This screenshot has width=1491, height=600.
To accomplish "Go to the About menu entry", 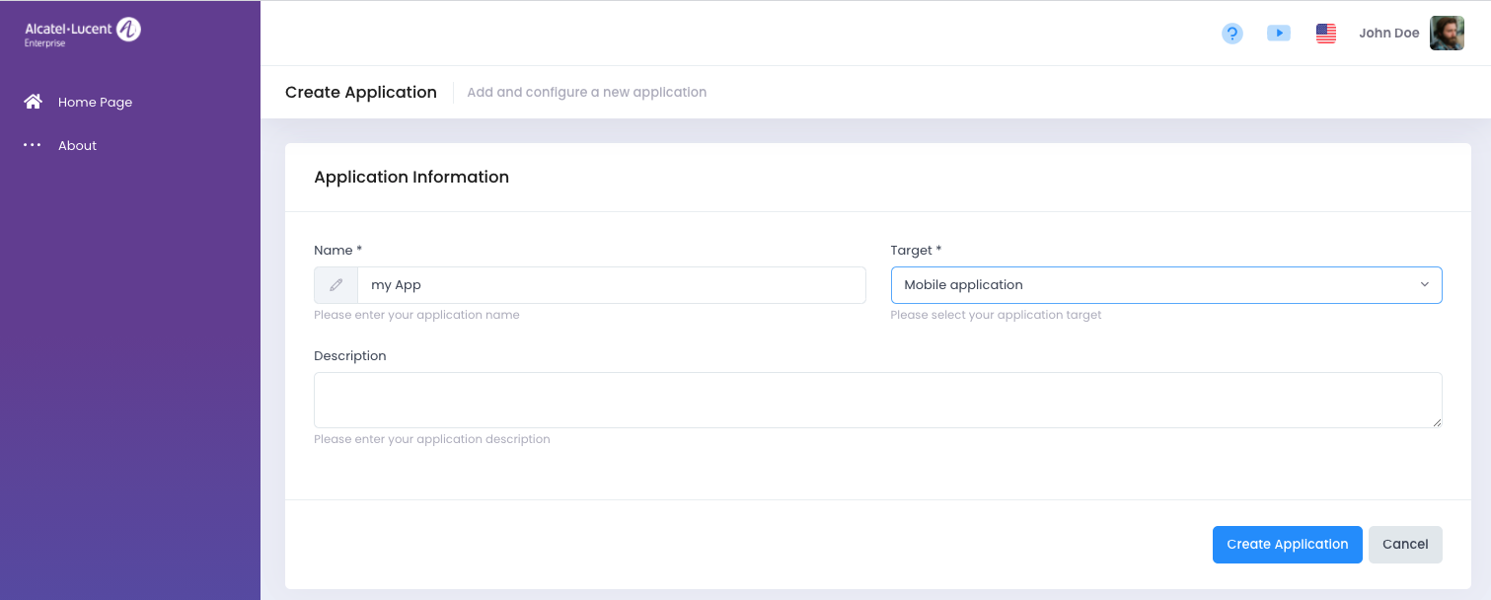I will (x=77, y=145).
